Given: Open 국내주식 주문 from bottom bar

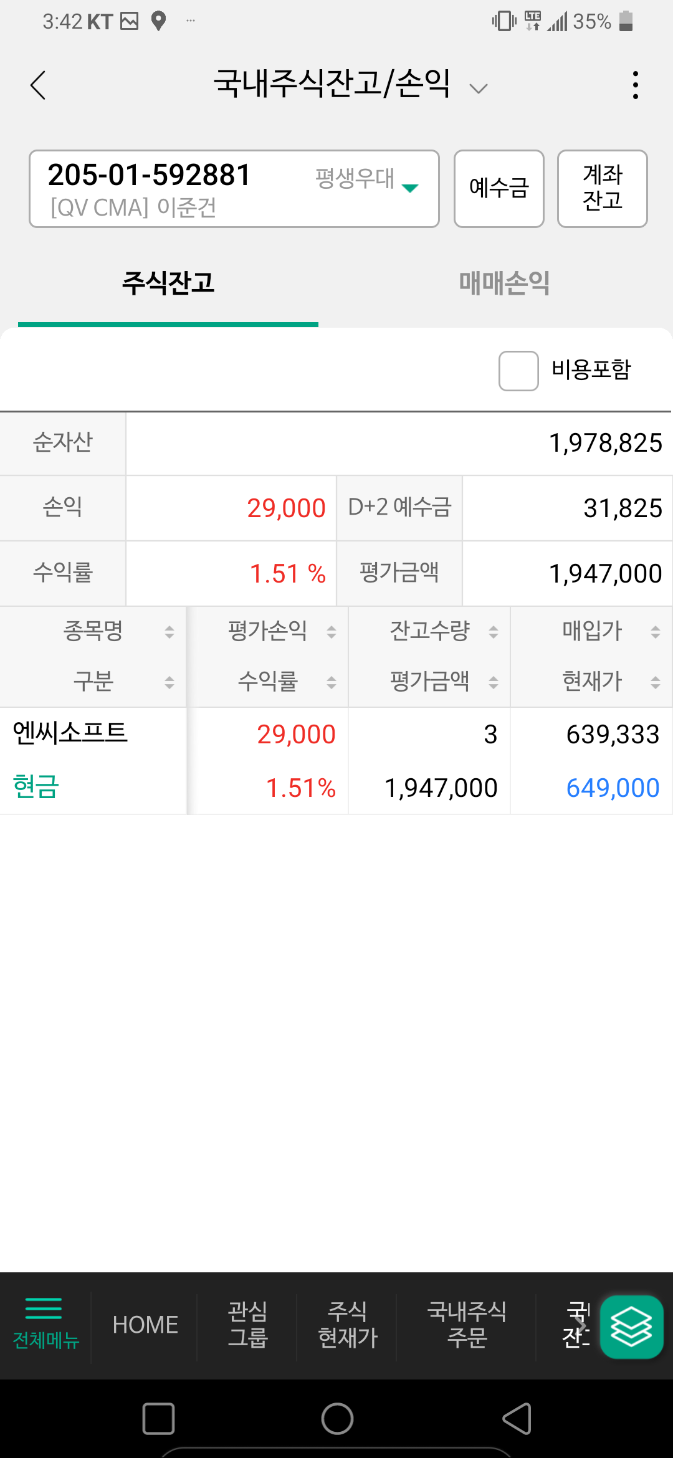Looking at the screenshot, I should click(467, 1325).
